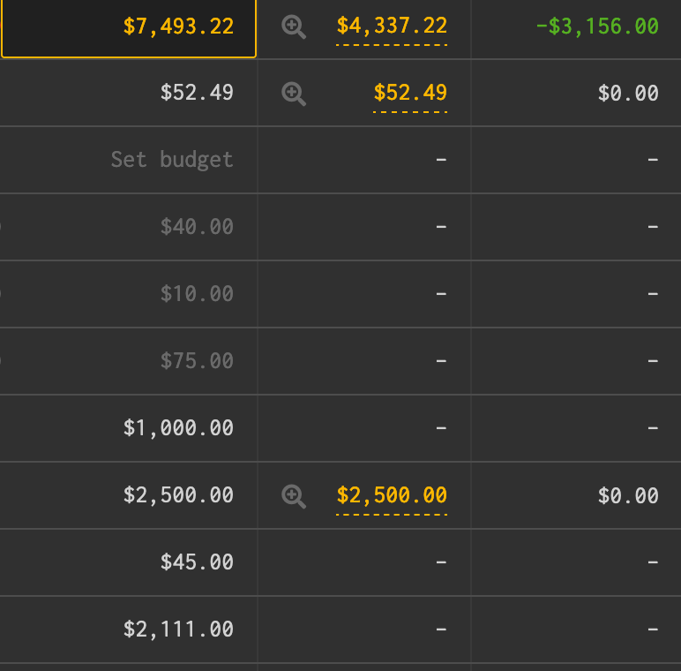Edit the $52.49 budget amount
Viewport: 681px width, 671px height.
[x=197, y=94]
